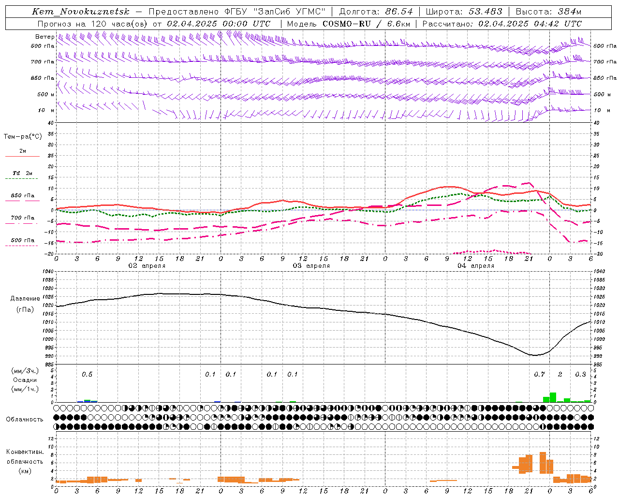Click the '0.7' three-hour precipitation value
Image resolution: width=619 pixels, height=495 pixels.
pos(539,375)
